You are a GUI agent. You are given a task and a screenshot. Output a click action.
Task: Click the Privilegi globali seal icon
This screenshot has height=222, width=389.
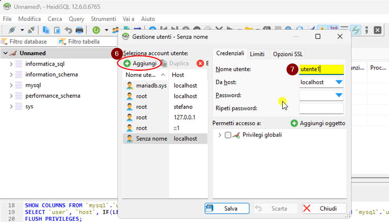[236, 135]
